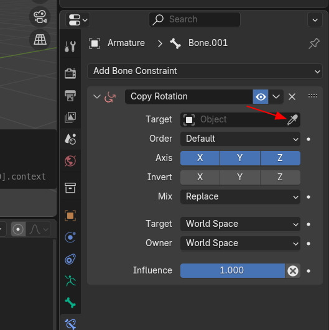Open the Add Bone Constraint dropdown

[205, 71]
